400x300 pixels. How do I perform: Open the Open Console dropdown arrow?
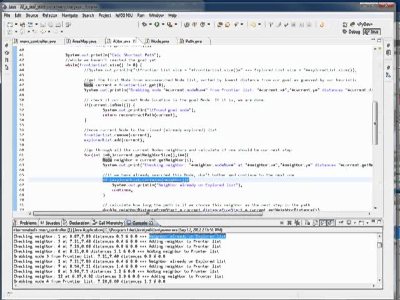point(367,223)
